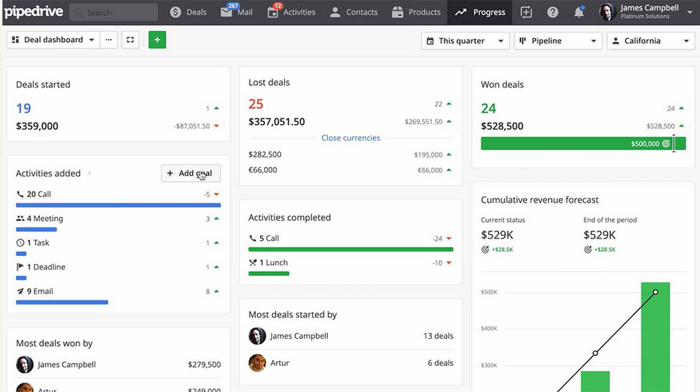
Task: Open the three-dot more options menu
Action: pos(109,40)
